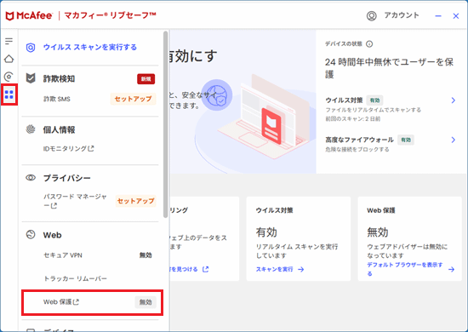Click the Web section heading
Image resolution: width=468 pixels, height=332 pixels.
pos(52,235)
